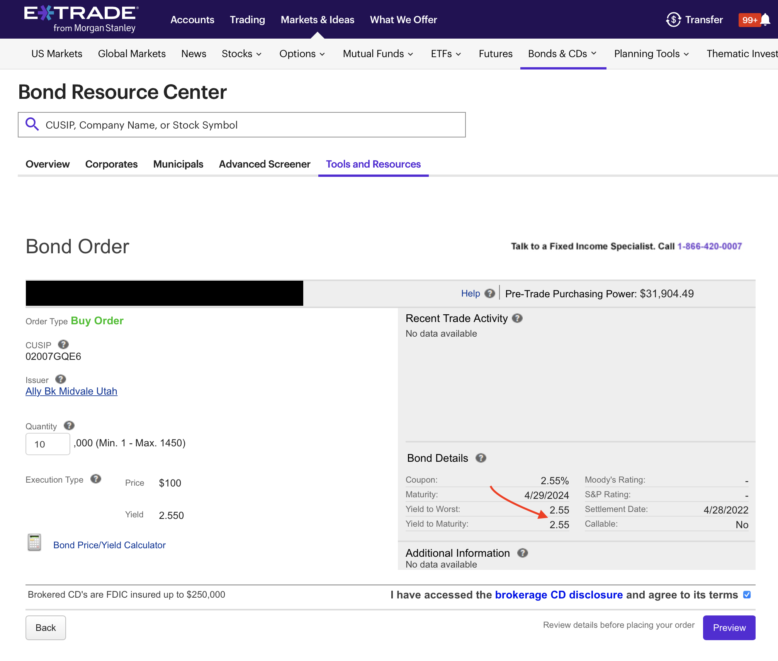Click the Bond Details help icon

pyautogui.click(x=481, y=458)
